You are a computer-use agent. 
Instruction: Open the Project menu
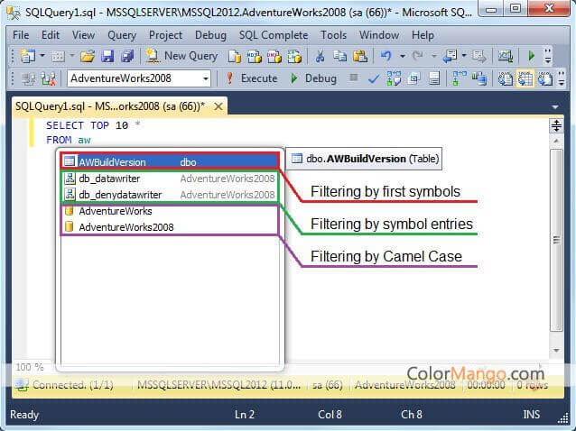pyautogui.click(x=165, y=35)
